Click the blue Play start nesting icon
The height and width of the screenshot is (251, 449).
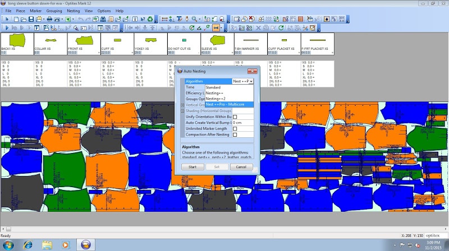(x=7, y=27)
